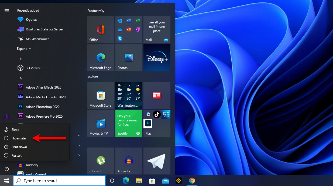Open the Disney+ tile

[x=157, y=58]
